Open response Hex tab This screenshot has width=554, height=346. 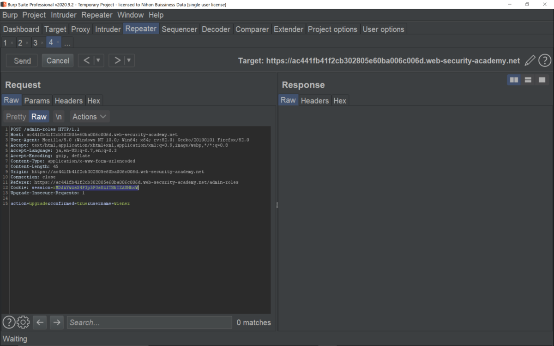340,101
